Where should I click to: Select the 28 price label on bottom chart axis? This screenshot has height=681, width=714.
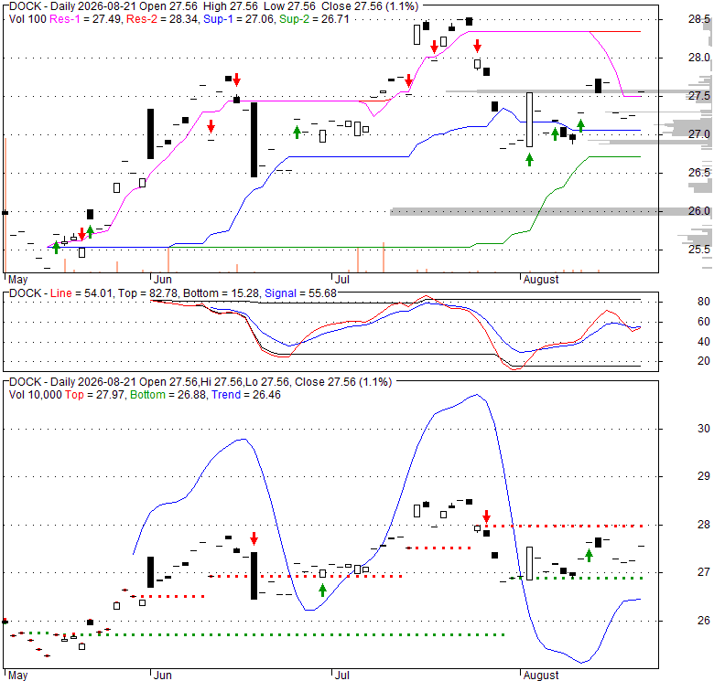click(x=704, y=525)
